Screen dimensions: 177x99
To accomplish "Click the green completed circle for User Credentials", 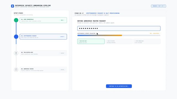I will [16, 20].
